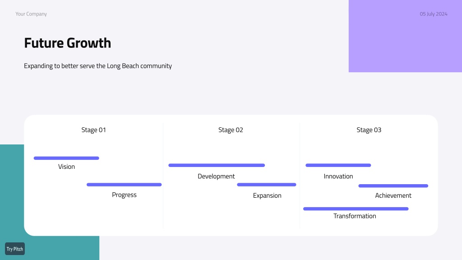Click the Achievement timeline bar
Screen dimensions: 462x260
point(393,186)
